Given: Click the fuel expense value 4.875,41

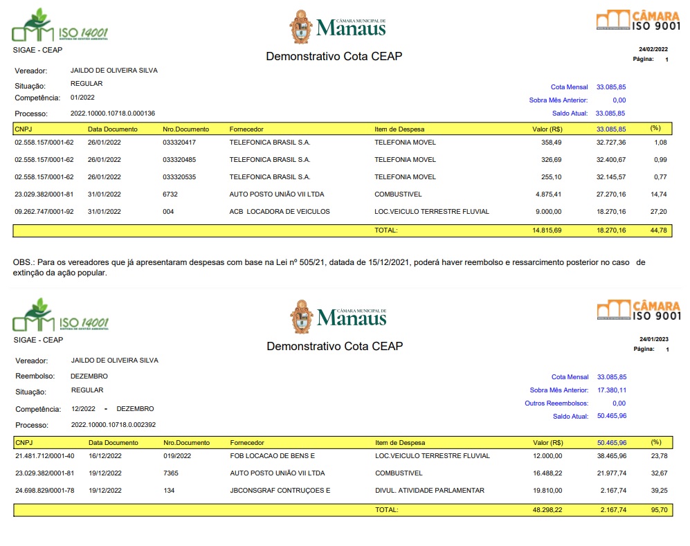Looking at the screenshot, I should coord(548,194).
